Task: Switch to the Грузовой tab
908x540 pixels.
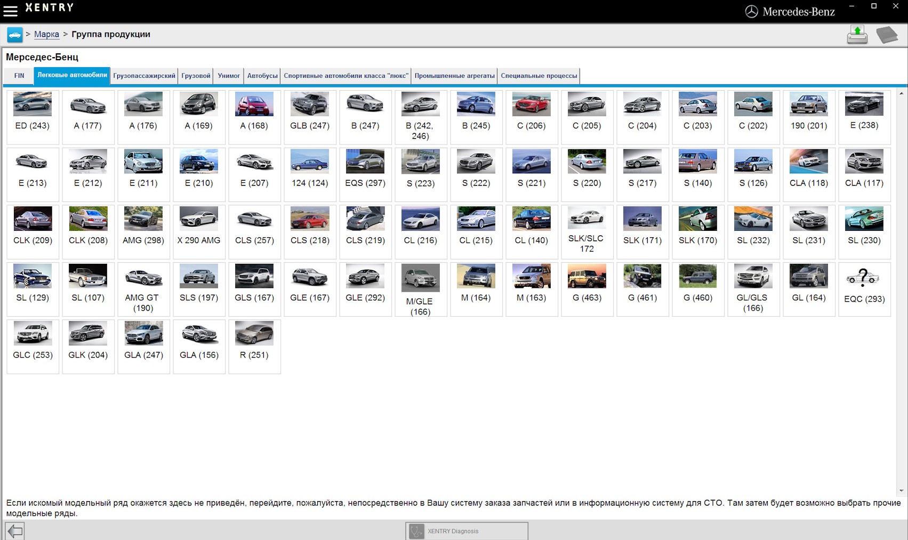Action: pyautogui.click(x=196, y=76)
